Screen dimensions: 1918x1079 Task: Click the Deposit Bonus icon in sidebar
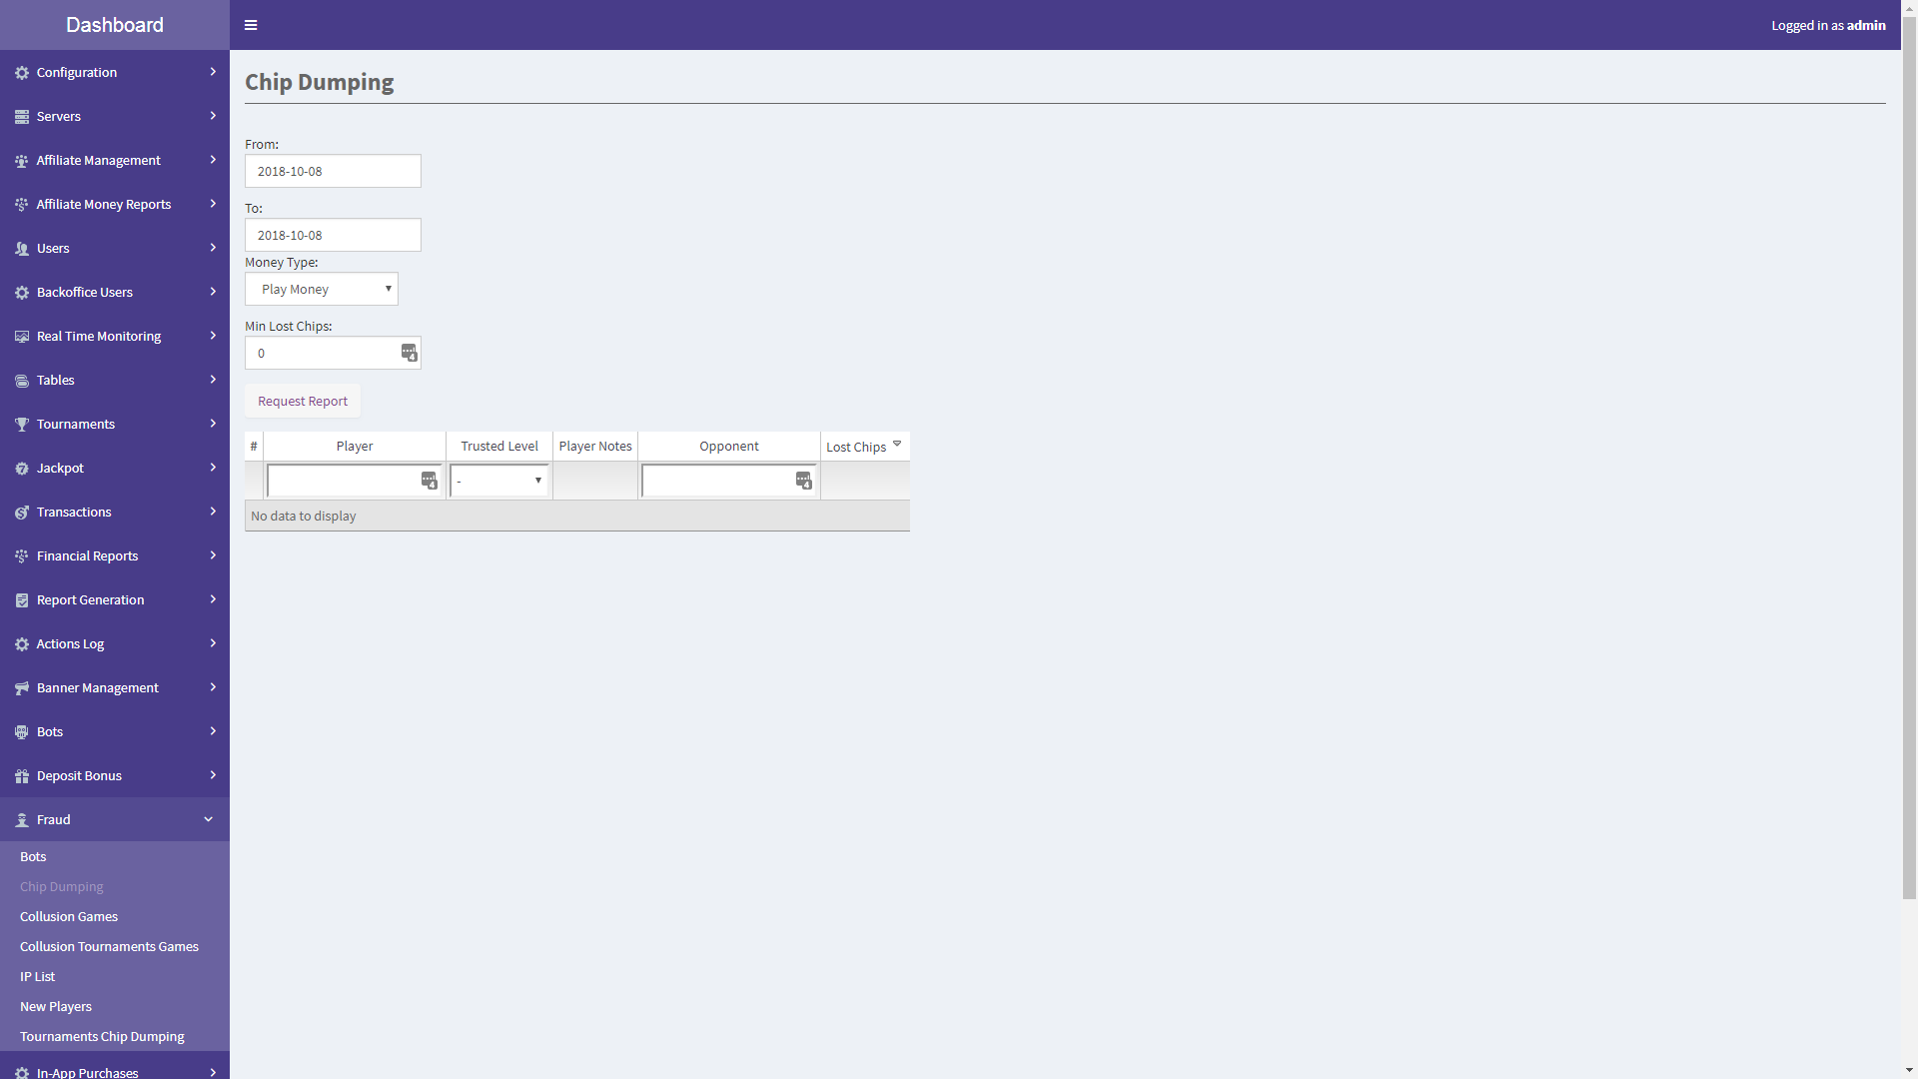(21, 776)
